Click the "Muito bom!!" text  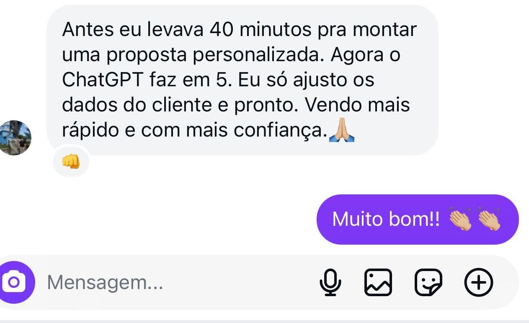(386, 219)
